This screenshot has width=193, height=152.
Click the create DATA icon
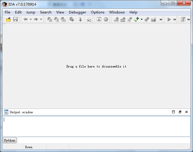click(x=123, y=19)
